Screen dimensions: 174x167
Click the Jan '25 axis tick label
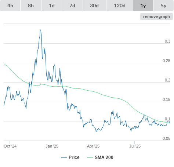tap(52, 146)
